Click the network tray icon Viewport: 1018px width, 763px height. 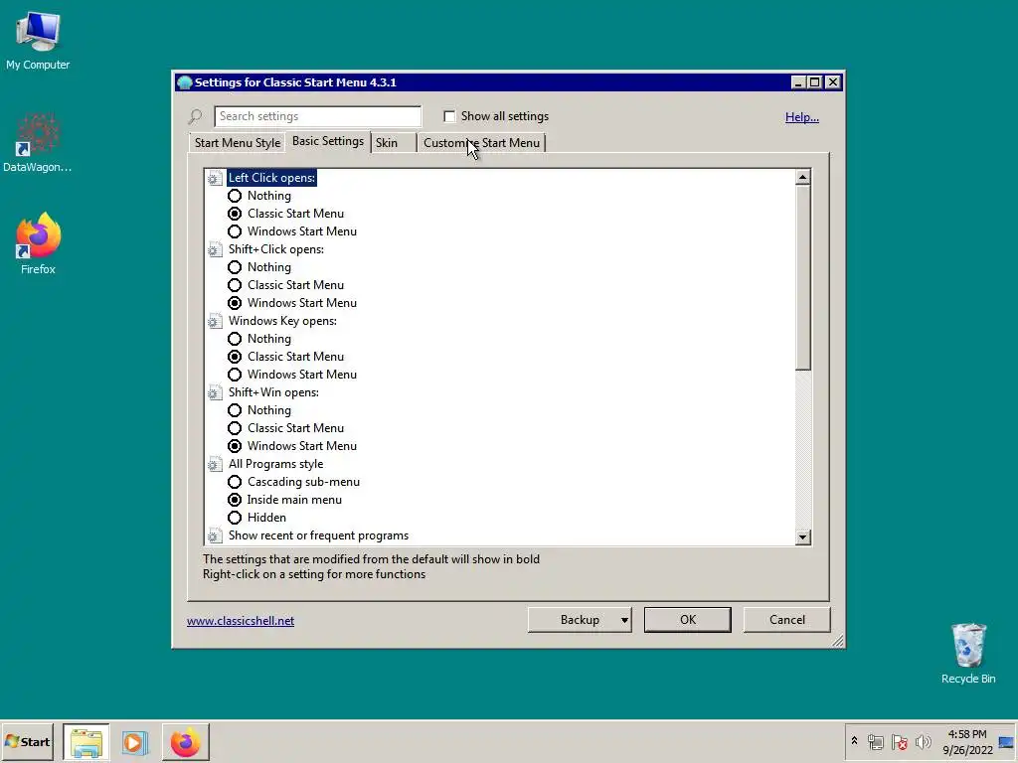[x=876, y=741]
